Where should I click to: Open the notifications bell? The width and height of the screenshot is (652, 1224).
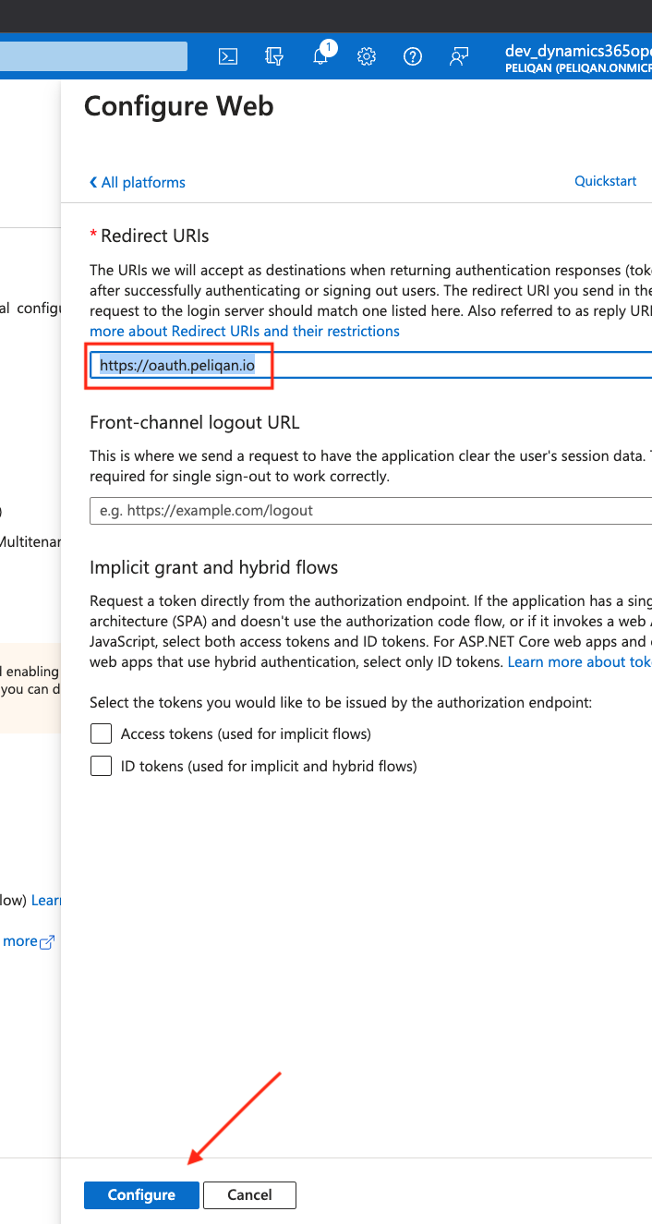tap(321, 55)
